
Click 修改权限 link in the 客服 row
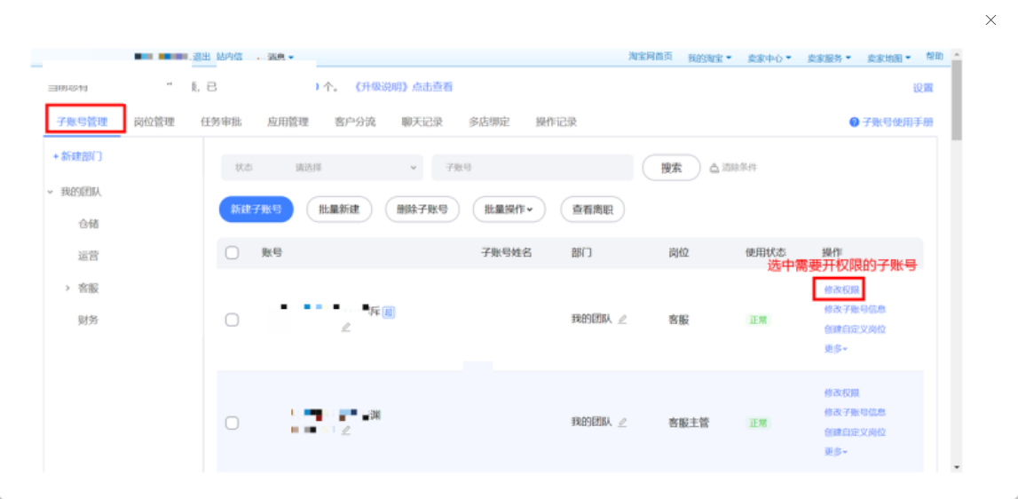842,289
